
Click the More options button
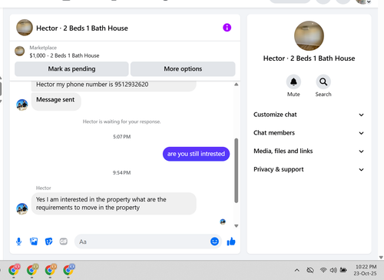(183, 68)
